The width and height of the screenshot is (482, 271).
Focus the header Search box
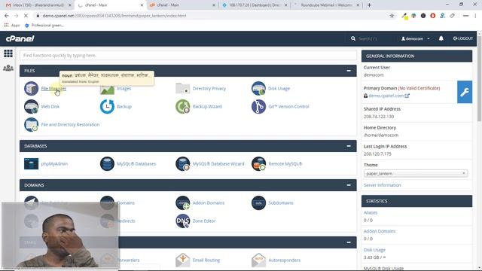pyautogui.click(x=368, y=38)
